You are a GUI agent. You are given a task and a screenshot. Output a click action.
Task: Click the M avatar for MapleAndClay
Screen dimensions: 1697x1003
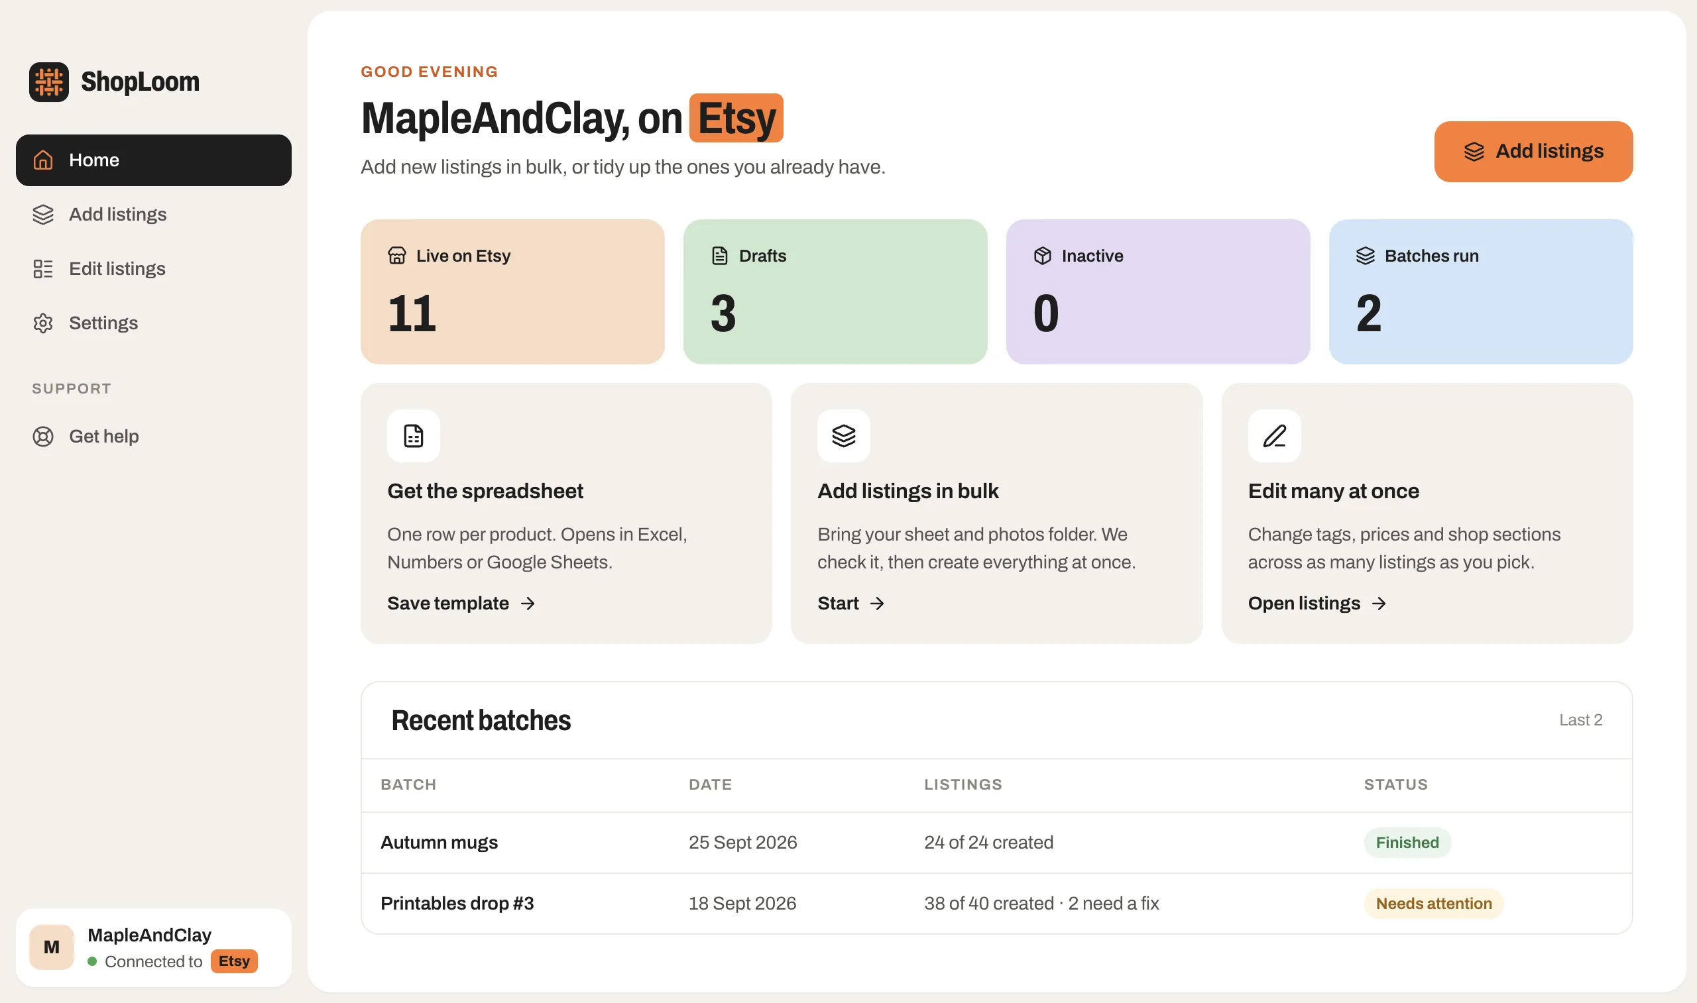click(52, 947)
